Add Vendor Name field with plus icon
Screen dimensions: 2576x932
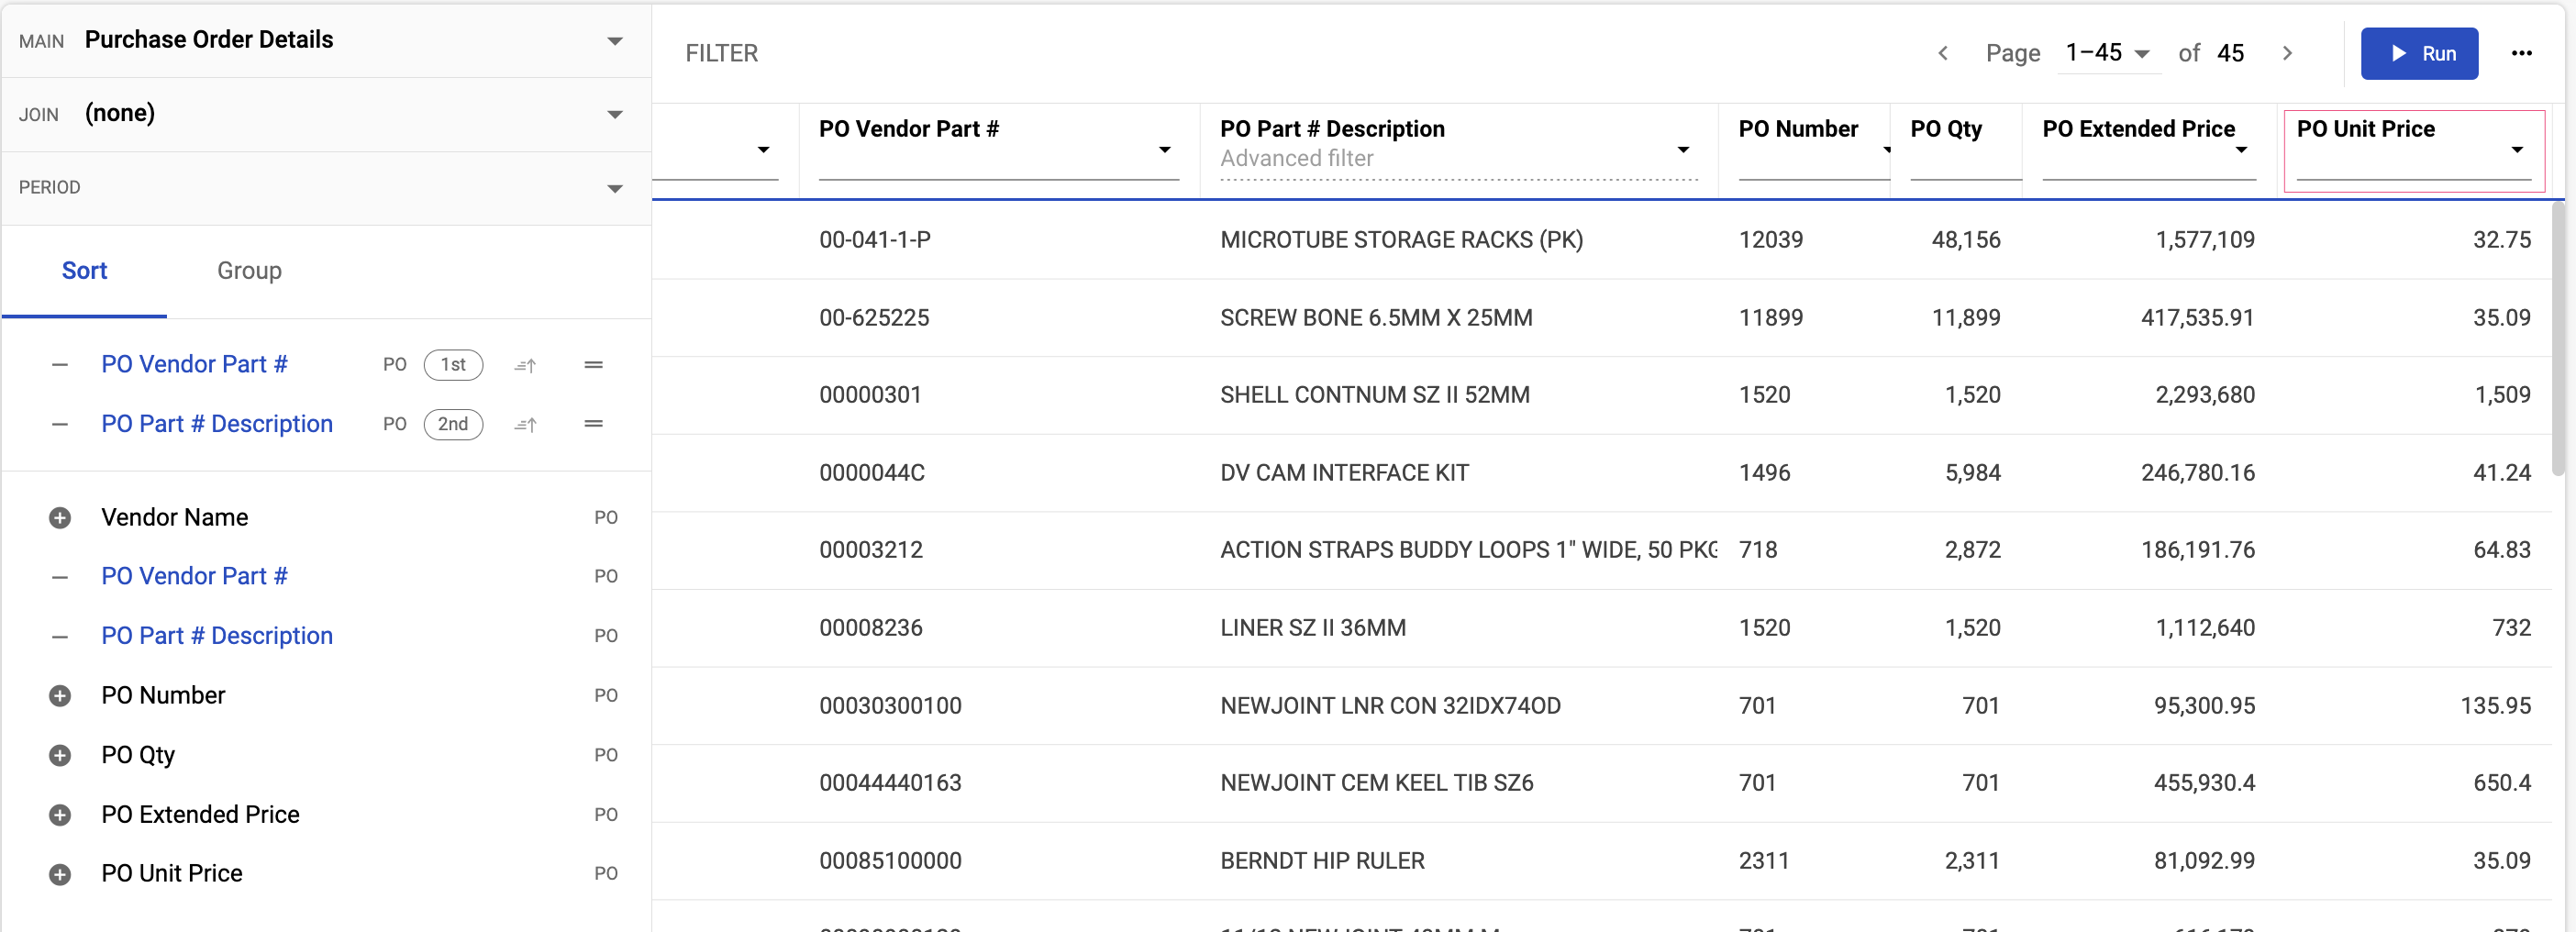[x=60, y=518]
